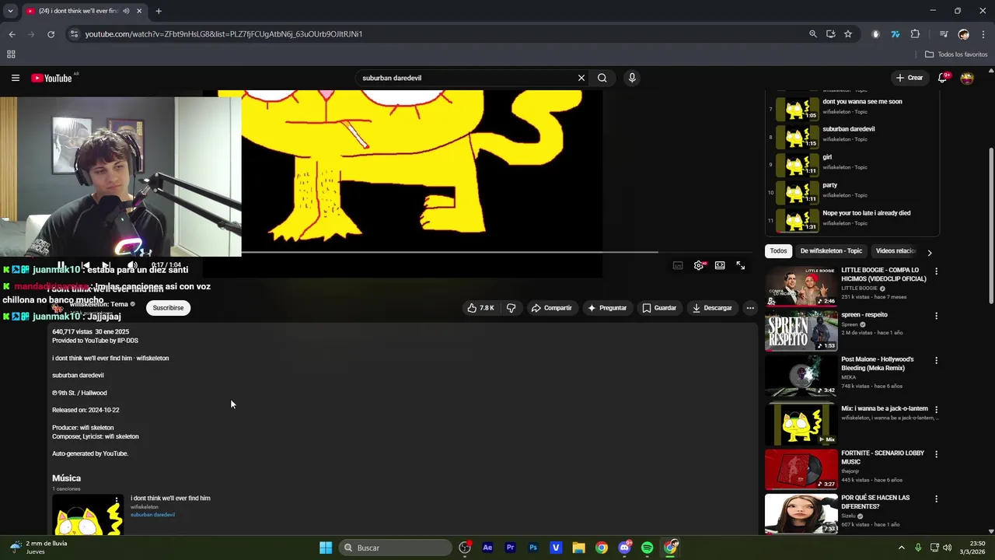Open After Effects from taskbar
Viewport: 995px width, 560px height.
pyautogui.click(x=487, y=548)
